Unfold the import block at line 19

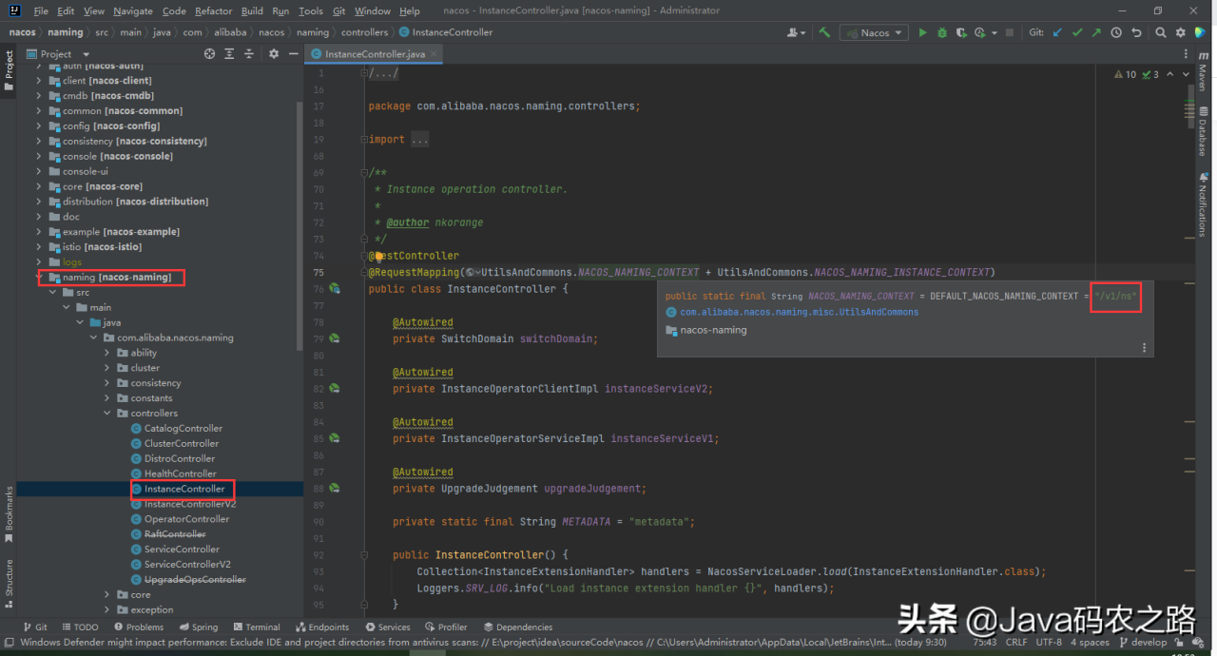coord(364,140)
